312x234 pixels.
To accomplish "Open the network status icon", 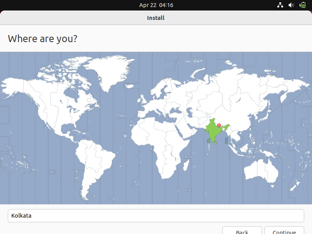I will click(x=280, y=5).
